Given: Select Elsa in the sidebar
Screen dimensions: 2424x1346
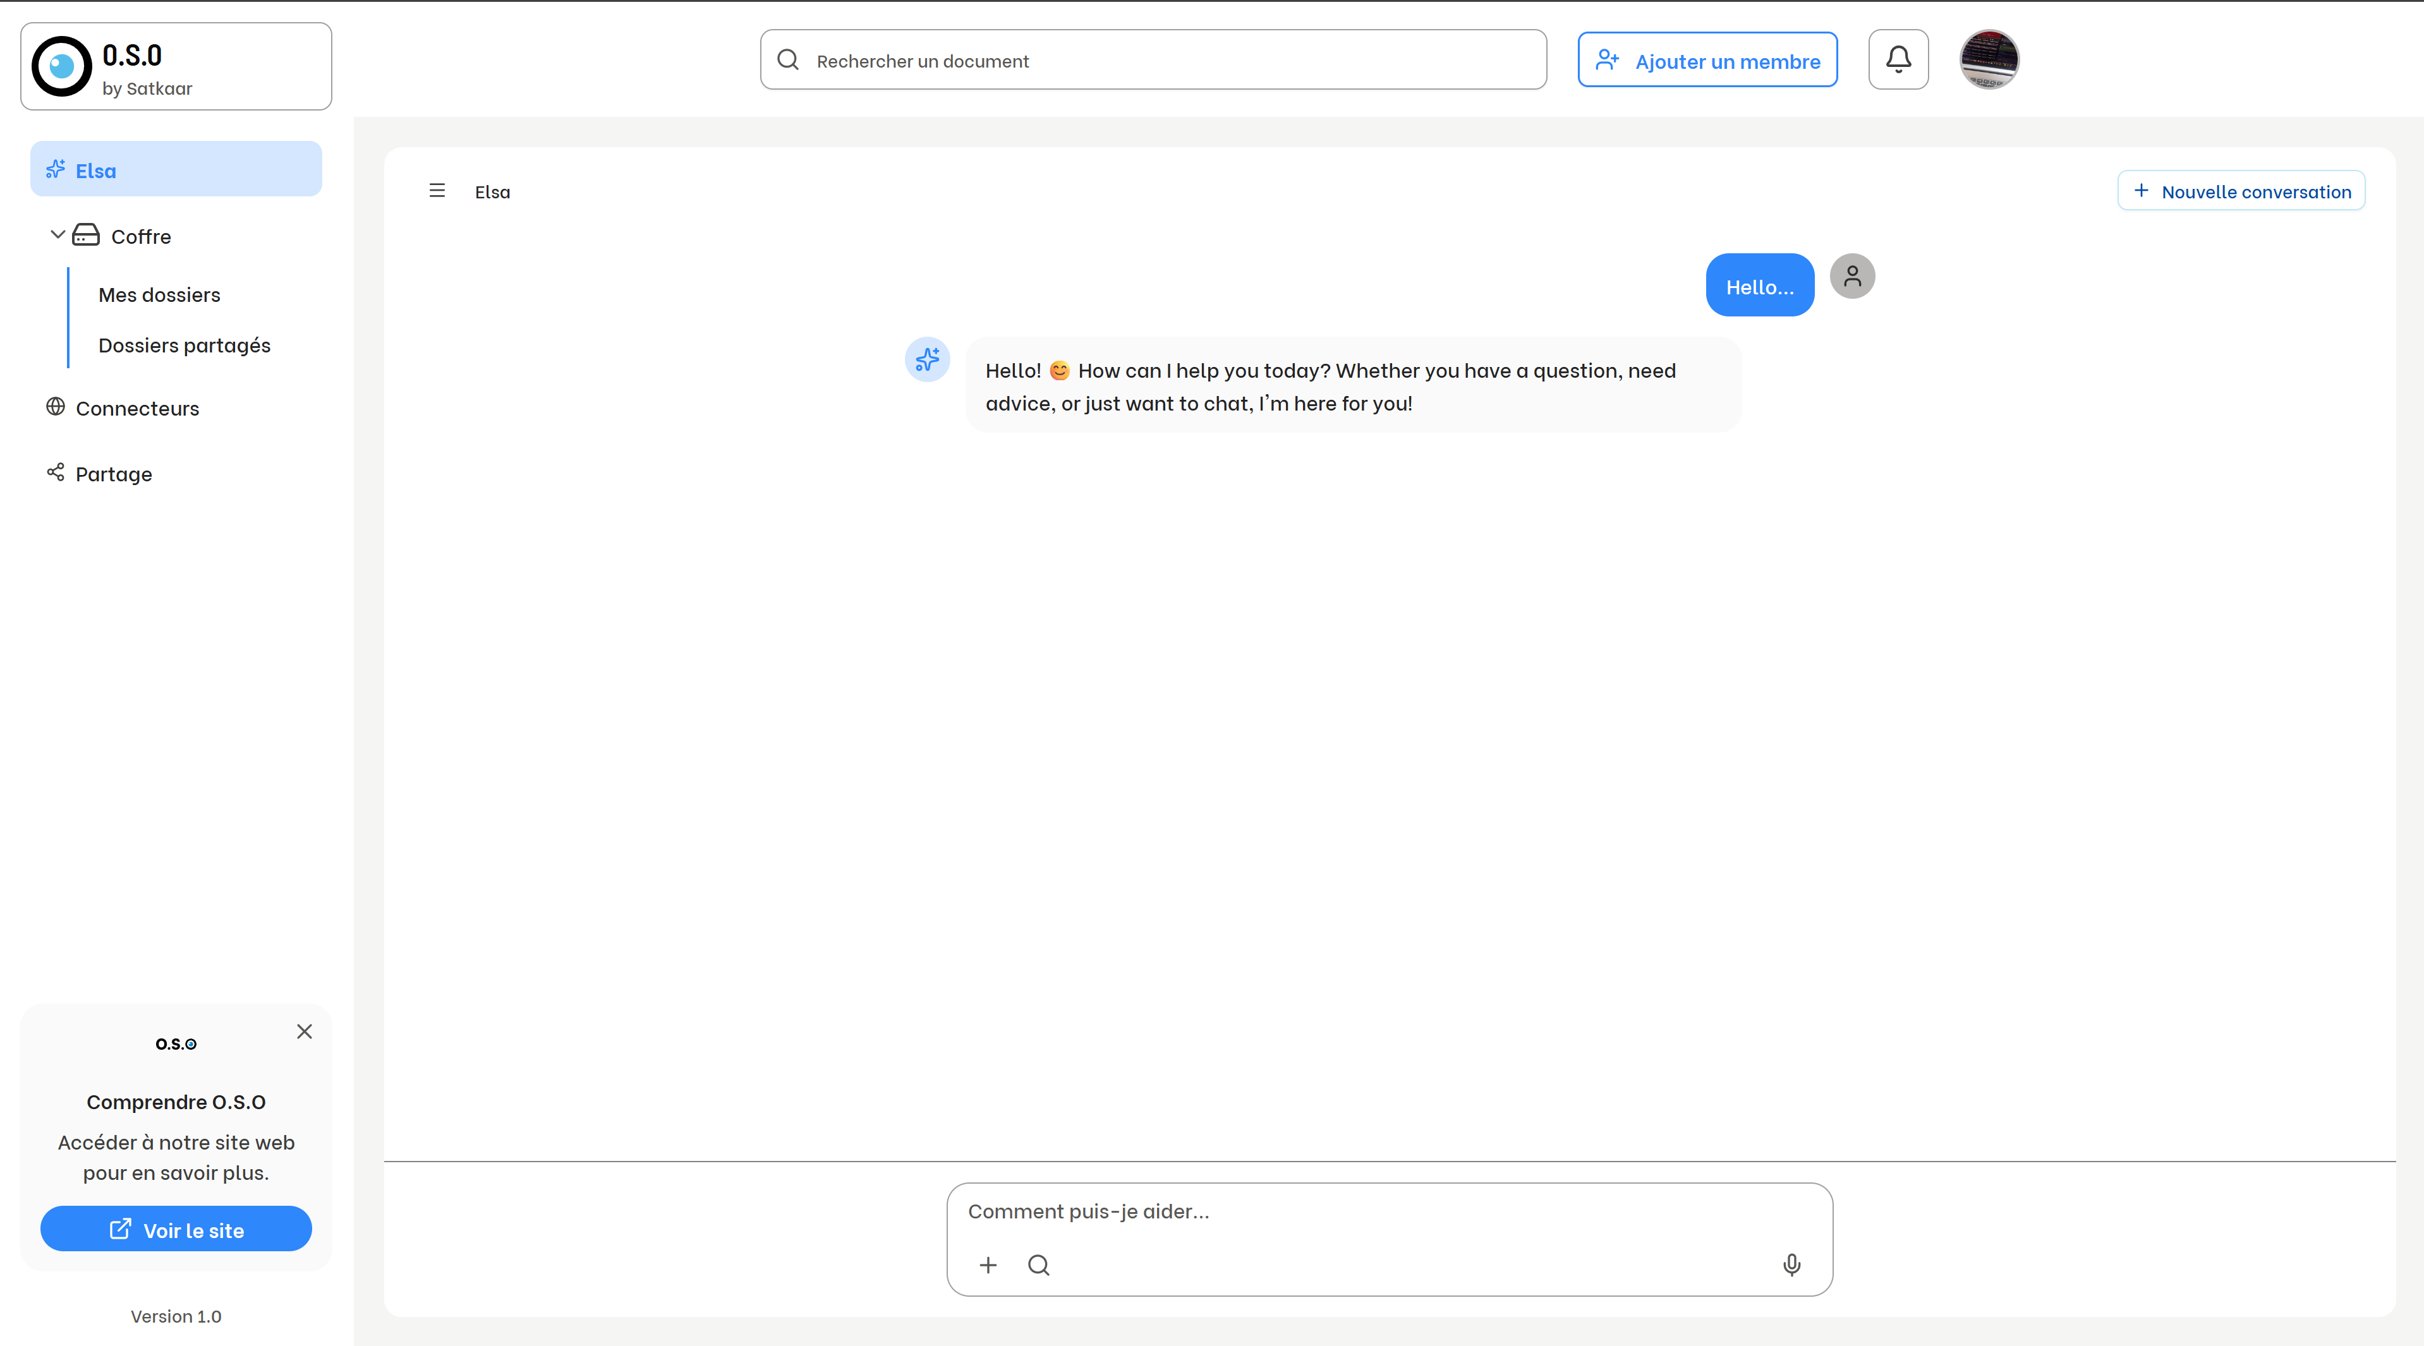Looking at the screenshot, I should [x=176, y=169].
